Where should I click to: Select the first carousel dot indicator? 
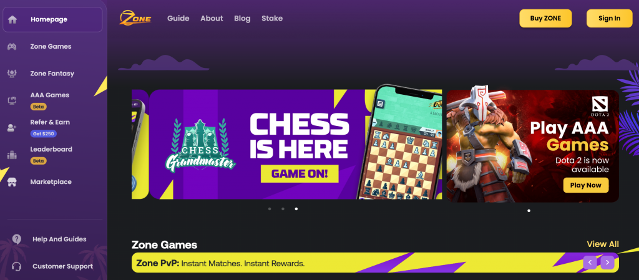[270, 209]
